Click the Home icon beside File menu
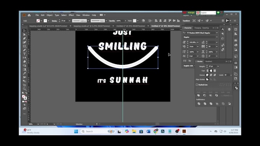Screen dimensions: 260x146 coord(29,15)
